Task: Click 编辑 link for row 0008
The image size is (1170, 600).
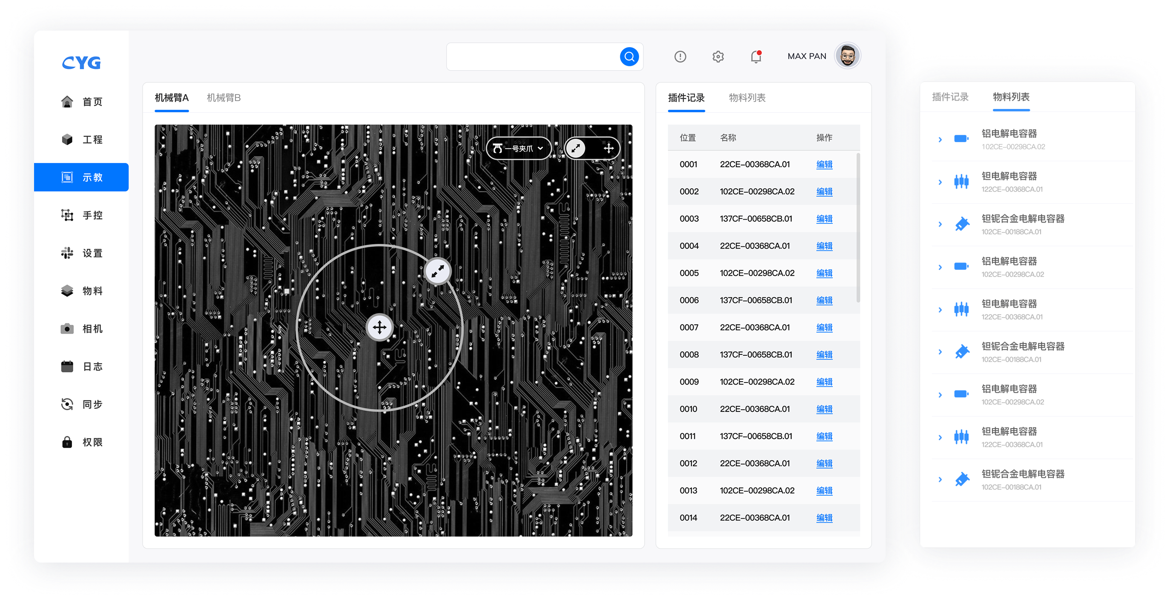Action: 824,354
